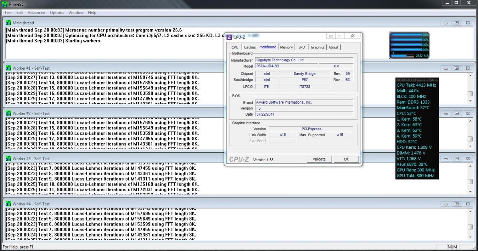Viewport: 478px width, 251px height.
Task: Click the Link Width x16 field
Action: pos(283,135)
